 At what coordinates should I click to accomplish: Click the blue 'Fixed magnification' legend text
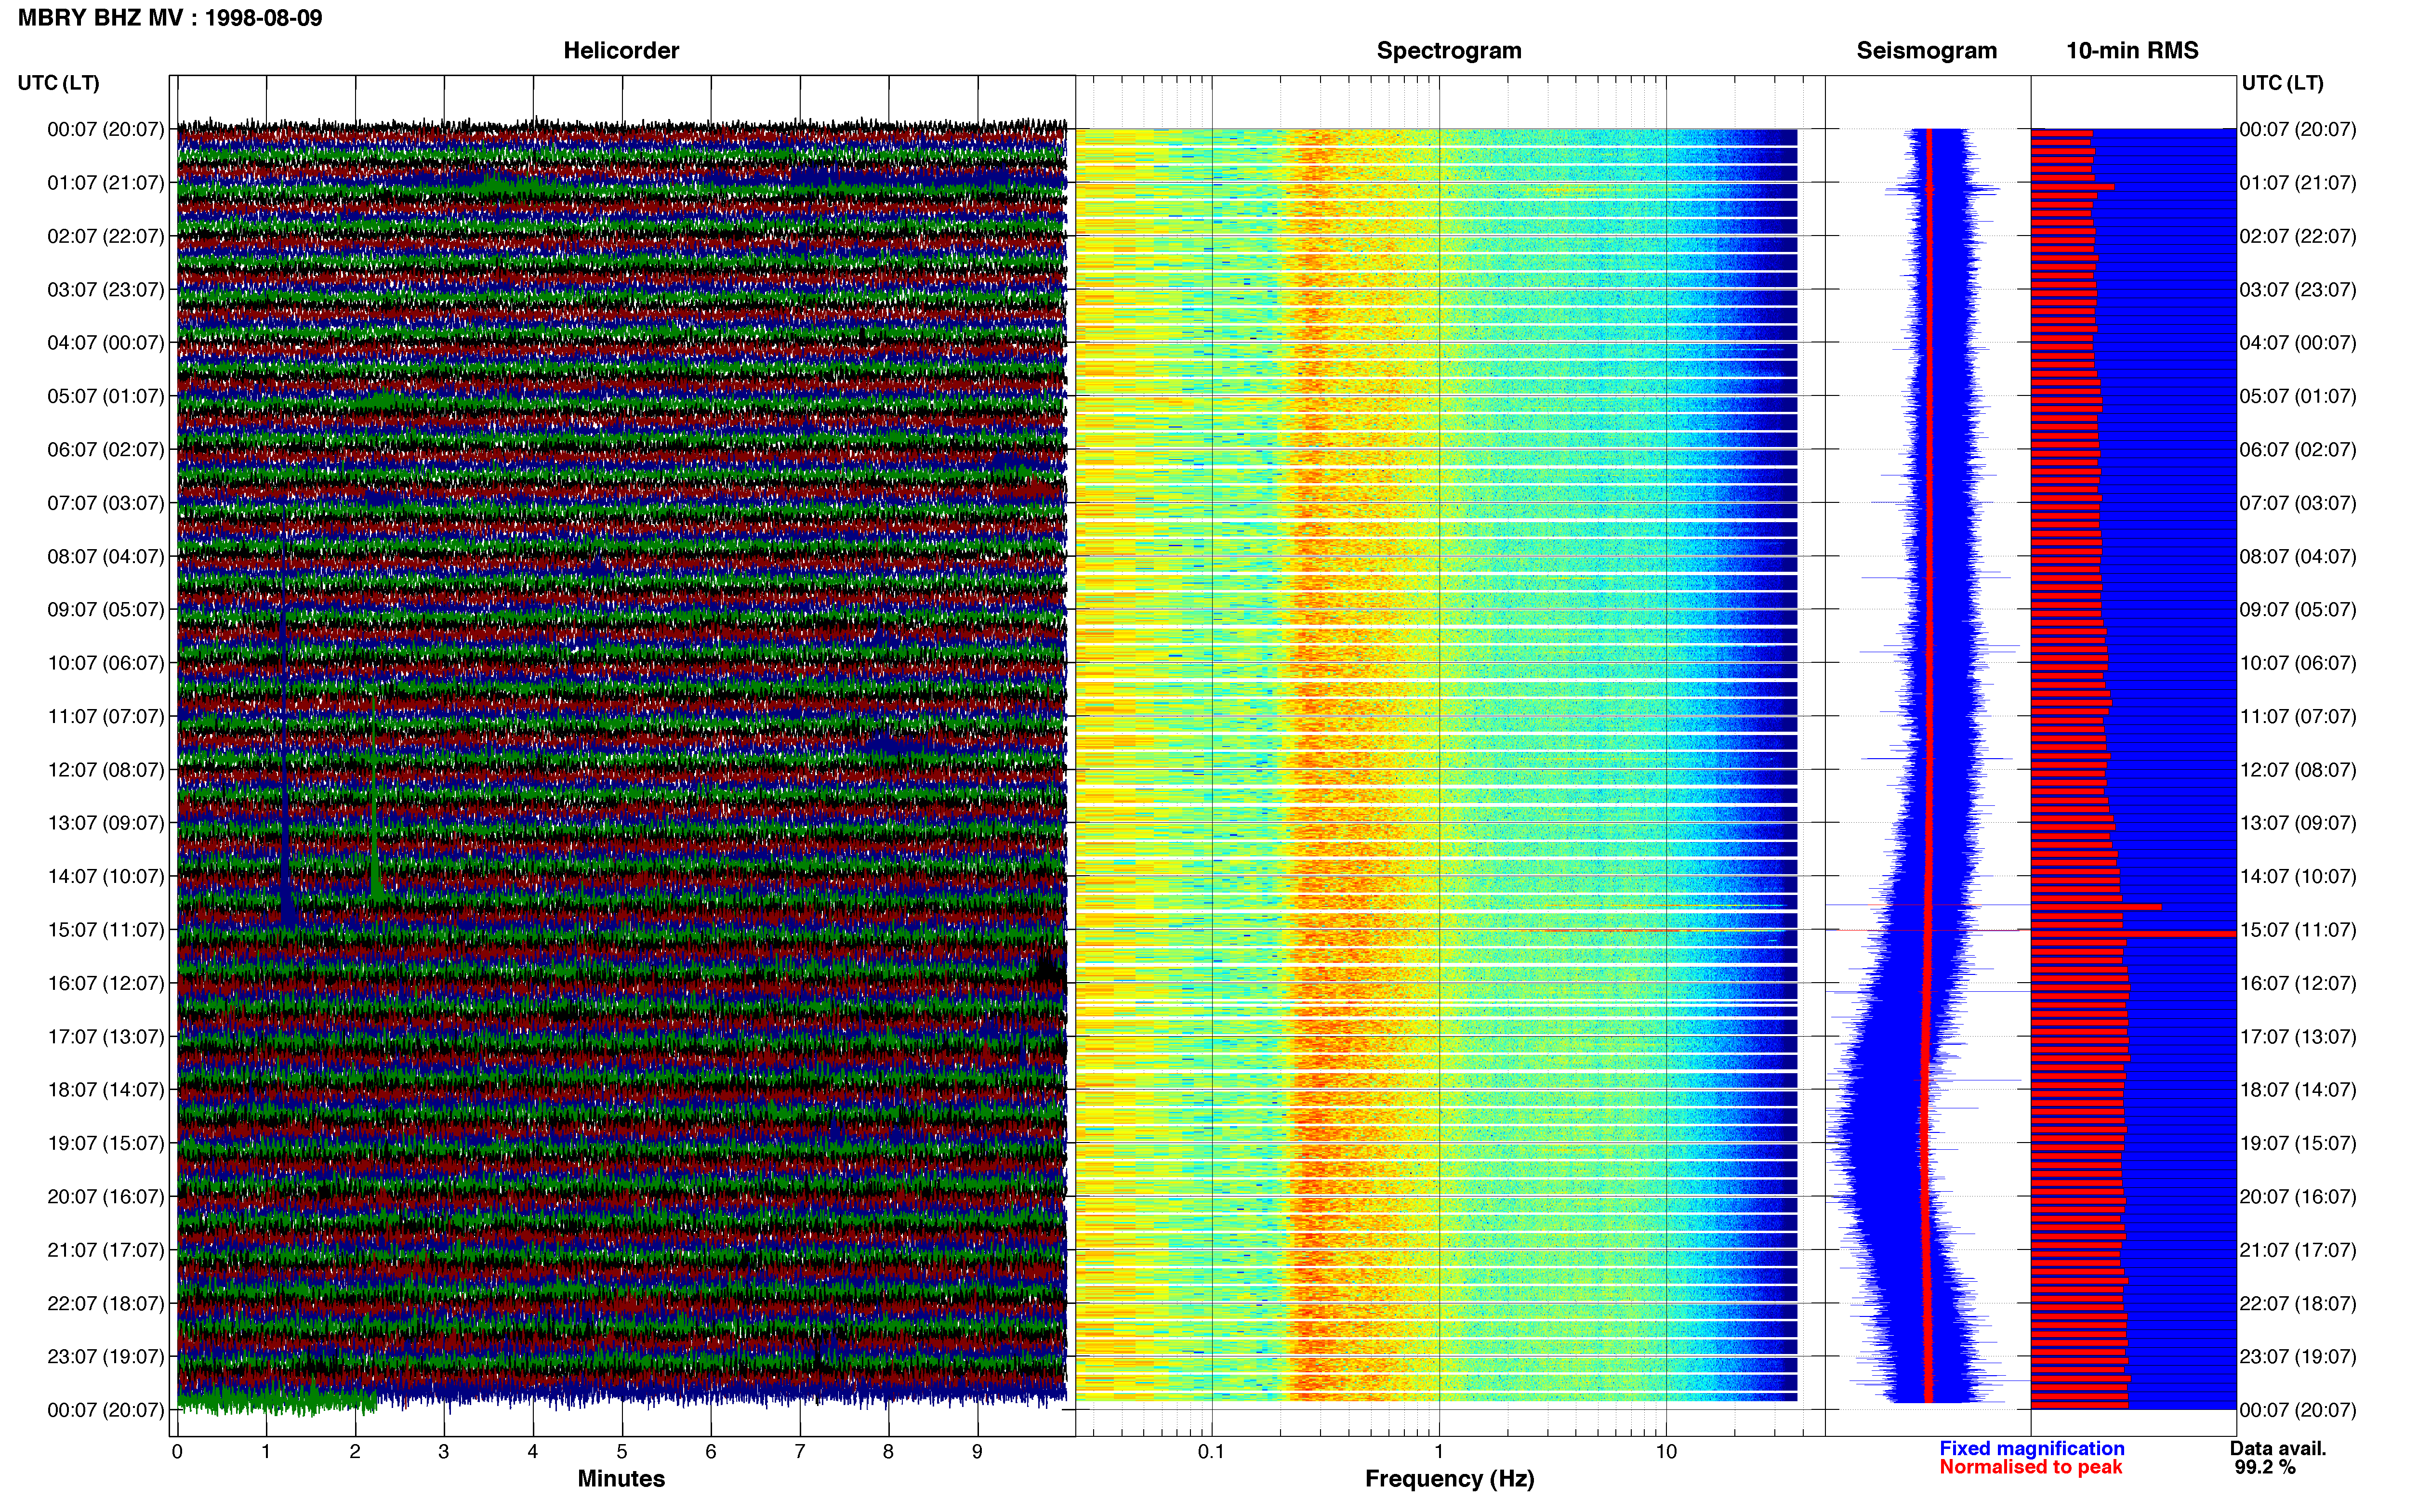coord(2031,1449)
